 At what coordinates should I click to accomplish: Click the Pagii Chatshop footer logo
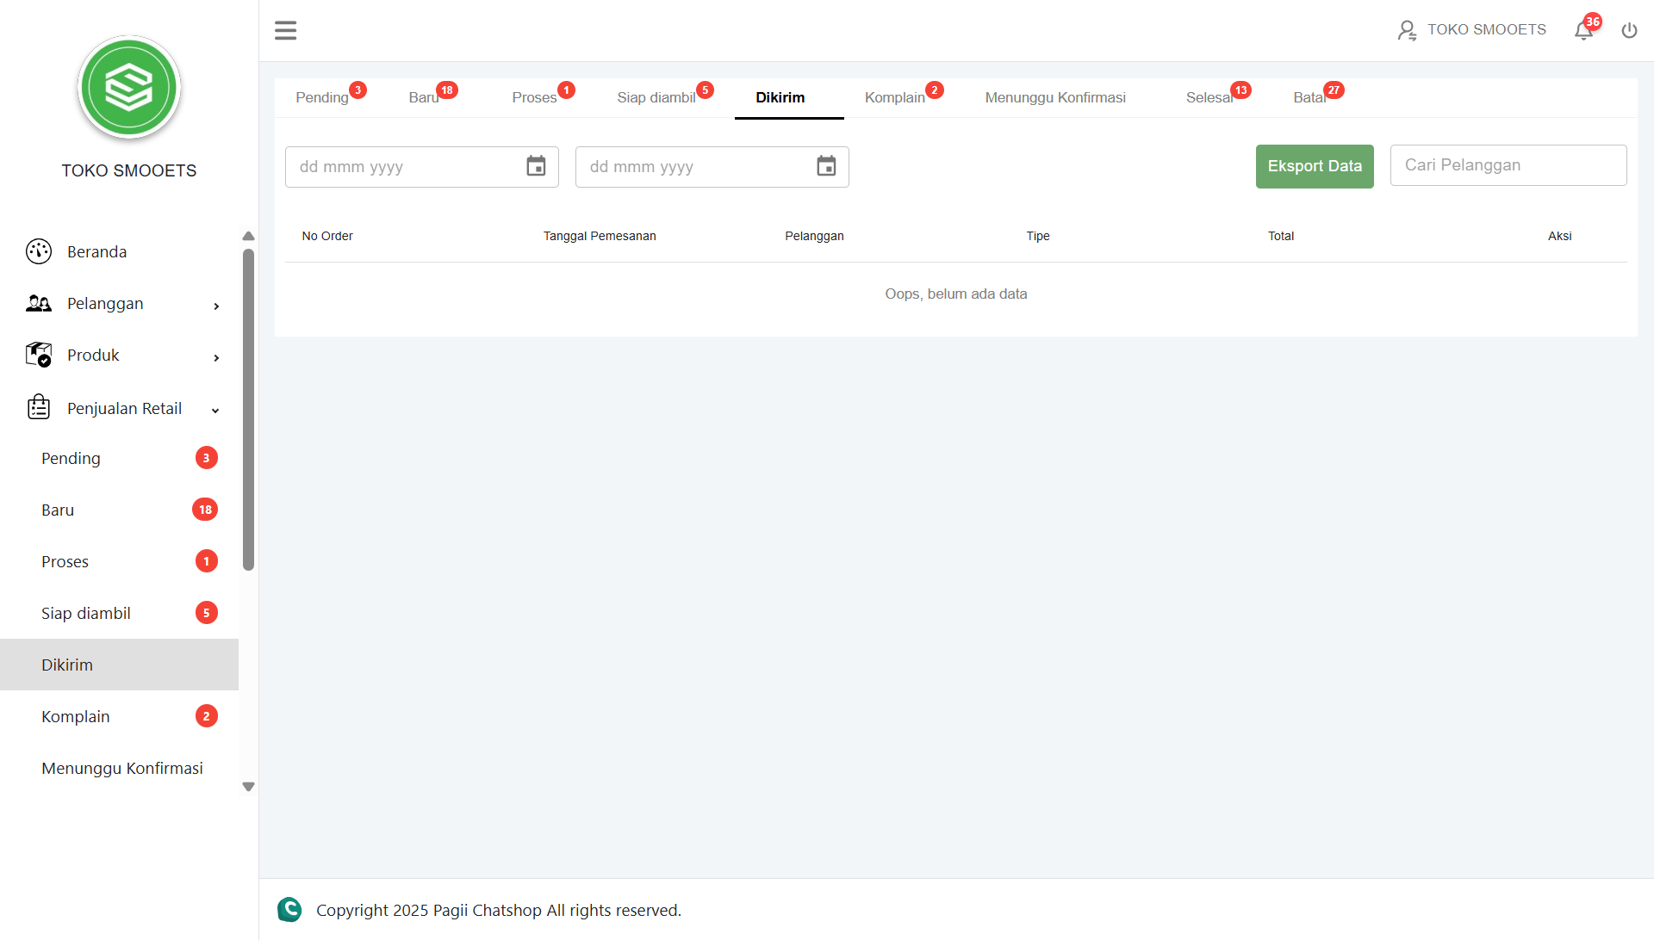pos(289,909)
